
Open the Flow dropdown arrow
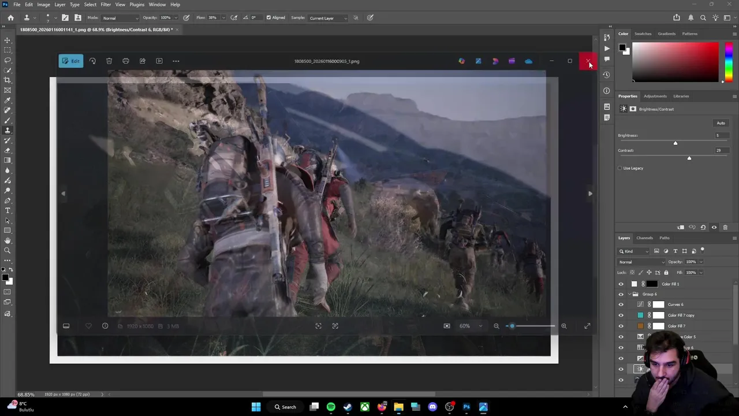coord(222,18)
